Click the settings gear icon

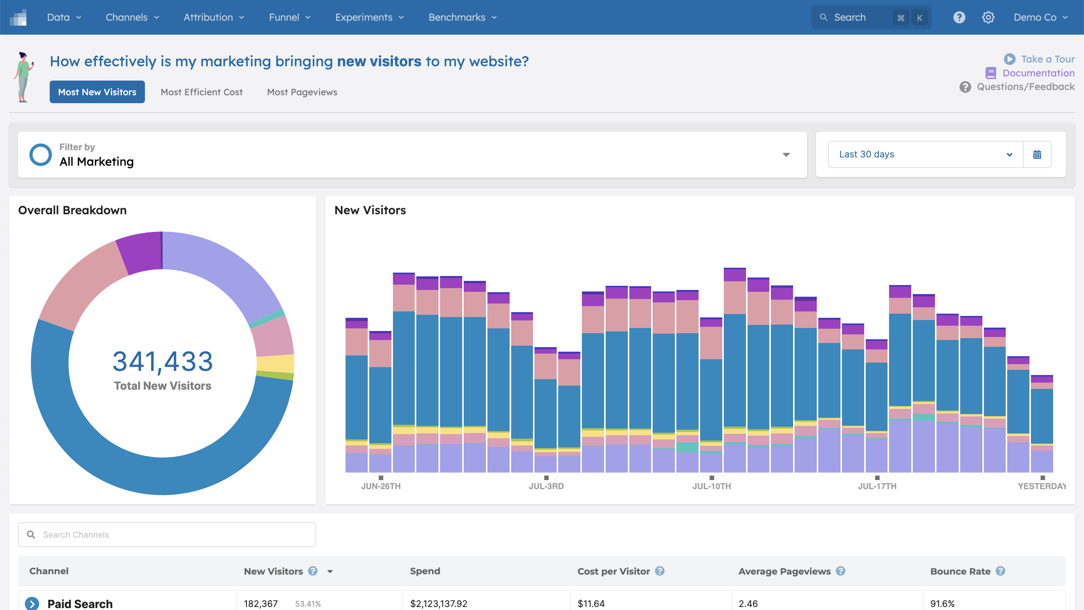tap(987, 17)
